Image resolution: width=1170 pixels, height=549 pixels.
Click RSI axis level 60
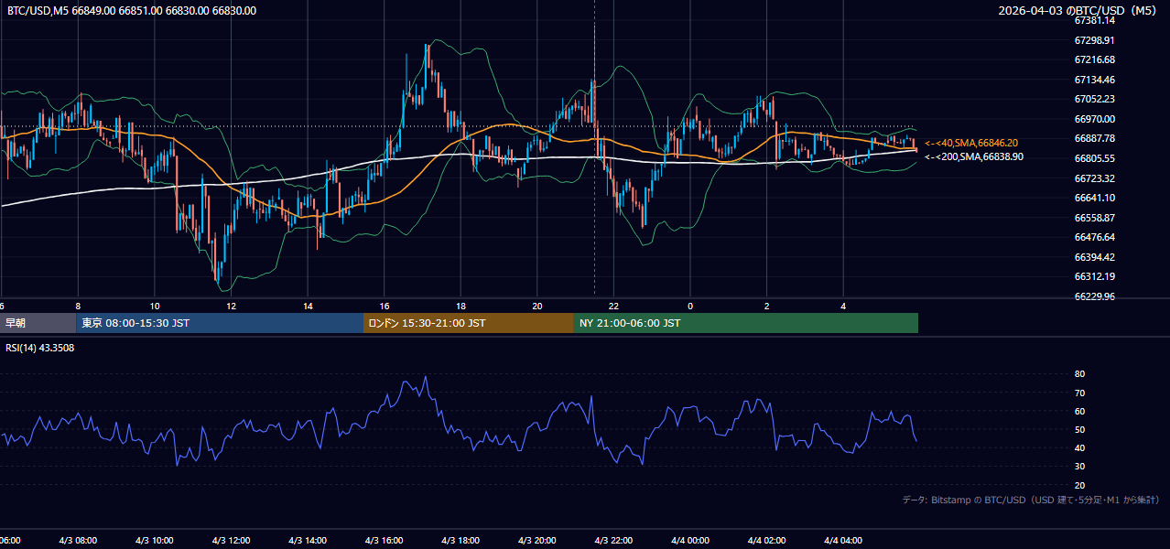1079,411
